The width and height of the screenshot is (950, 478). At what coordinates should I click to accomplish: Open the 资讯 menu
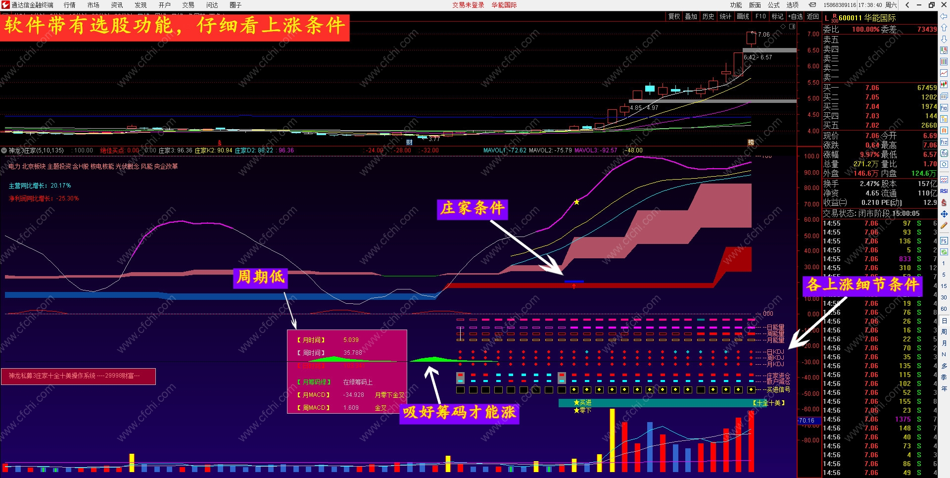[117, 5]
